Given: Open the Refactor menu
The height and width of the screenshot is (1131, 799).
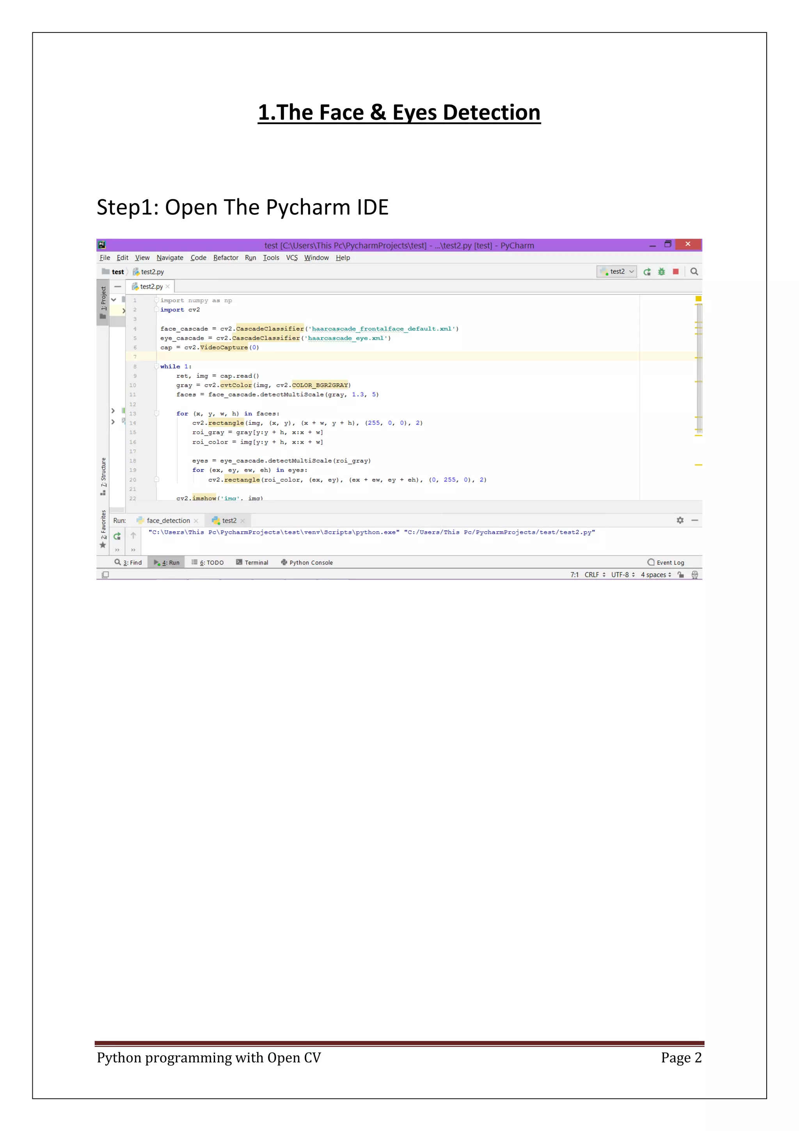Looking at the screenshot, I should pos(225,258).
